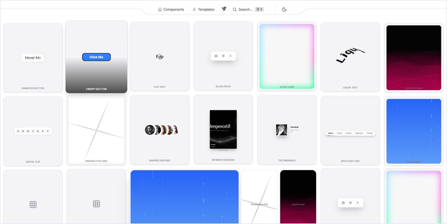Click the VengenceUI logo in the navbar
The width and height of the screenshot is (447, 224).
tap(223, 9)
